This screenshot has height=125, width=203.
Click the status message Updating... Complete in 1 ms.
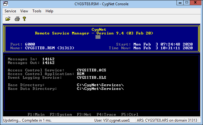(x=27, y=120)
